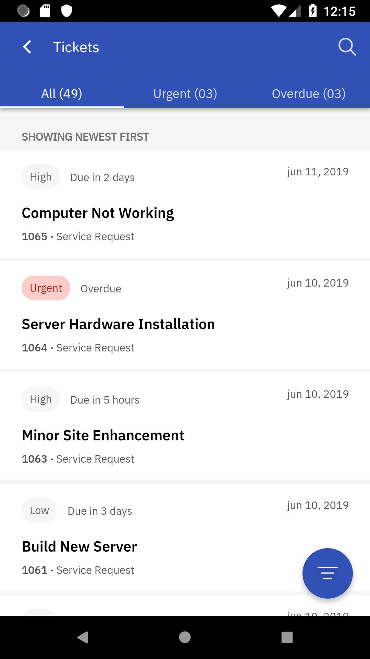Tap the Low priority badge
The height and width of the screenshot is (659, 370).
pos(39,510)
